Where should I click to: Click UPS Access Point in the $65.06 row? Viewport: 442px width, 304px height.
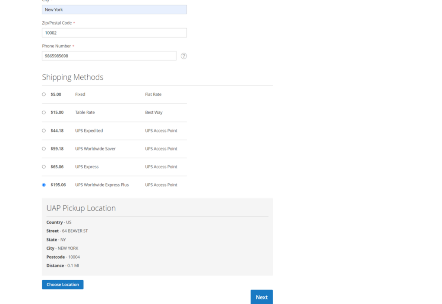[161, 166]
